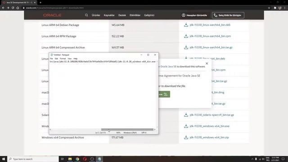Select 169.37 MB size cell
The width and height of the screenshot is (288, 162).
[x=117, y=47]
